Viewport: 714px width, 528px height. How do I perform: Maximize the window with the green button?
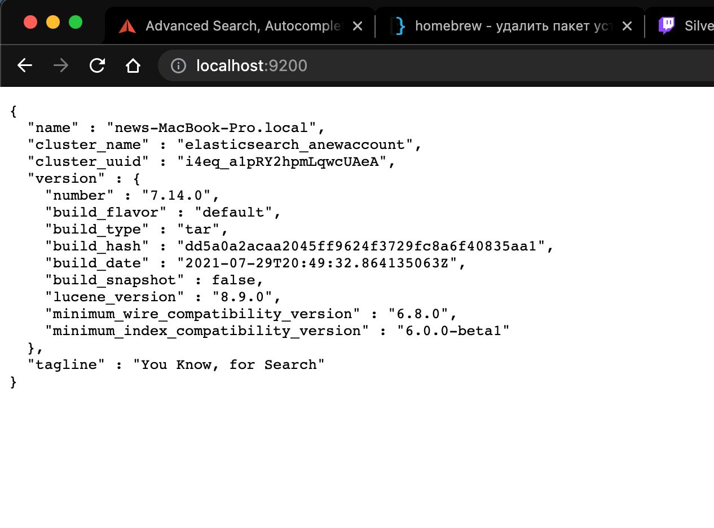(76, 22)
